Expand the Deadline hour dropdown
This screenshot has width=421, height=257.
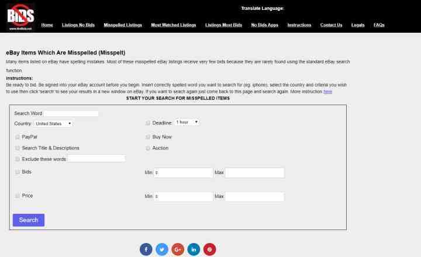187,122
